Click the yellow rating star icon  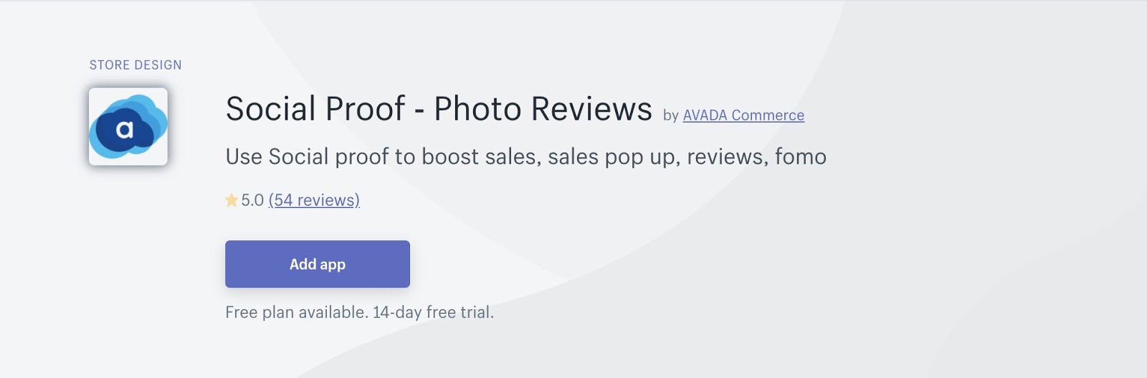[x=231, y=200]
